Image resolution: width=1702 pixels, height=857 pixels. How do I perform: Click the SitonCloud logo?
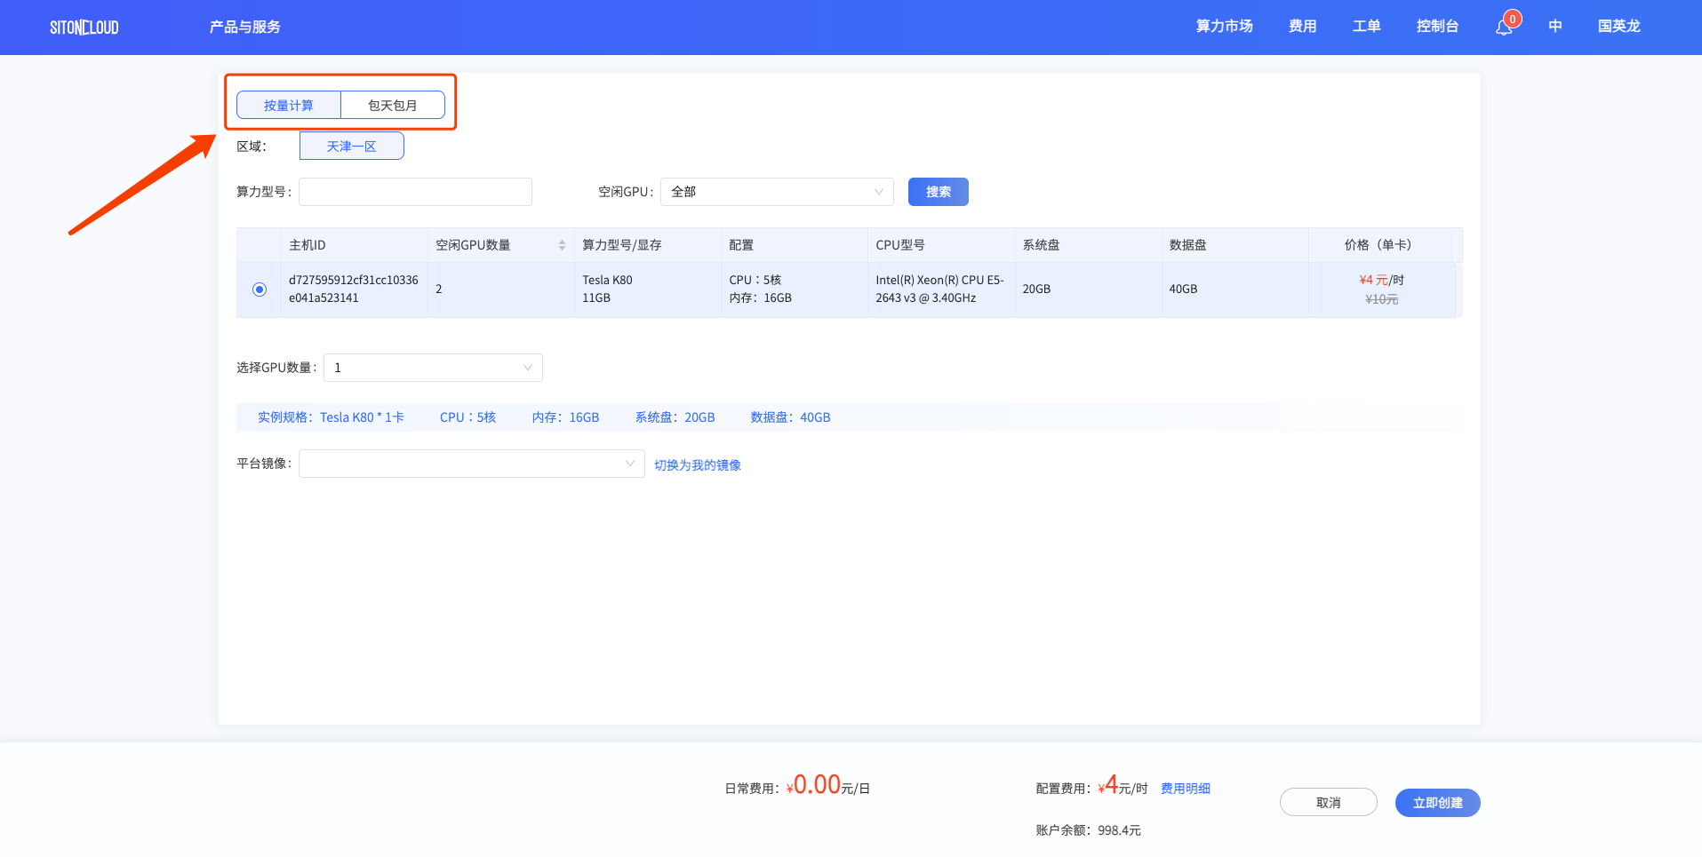coord(84,28)
